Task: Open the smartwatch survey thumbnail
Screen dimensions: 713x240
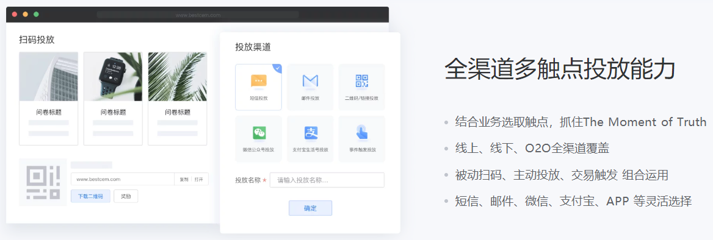Action: click(113, 76)
